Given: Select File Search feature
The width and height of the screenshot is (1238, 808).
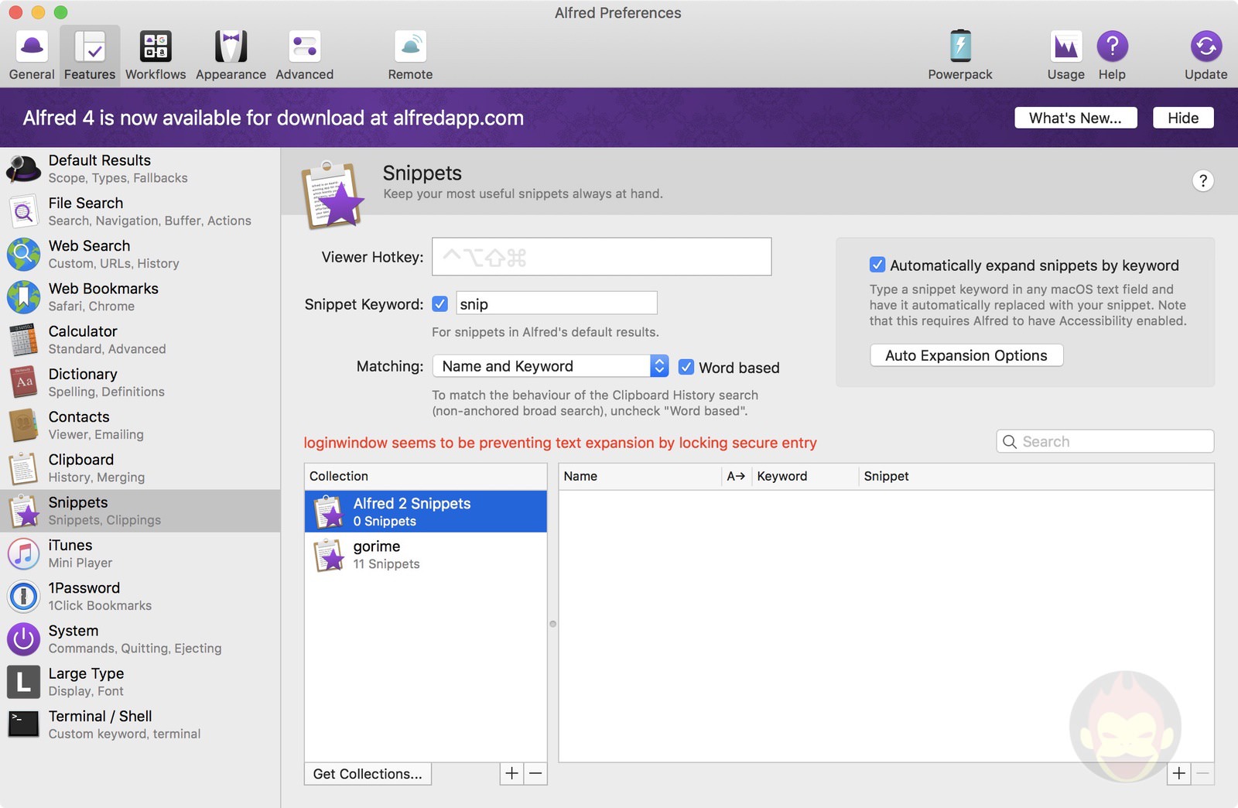Looking at the screenshot, I should tap(140, 211).
